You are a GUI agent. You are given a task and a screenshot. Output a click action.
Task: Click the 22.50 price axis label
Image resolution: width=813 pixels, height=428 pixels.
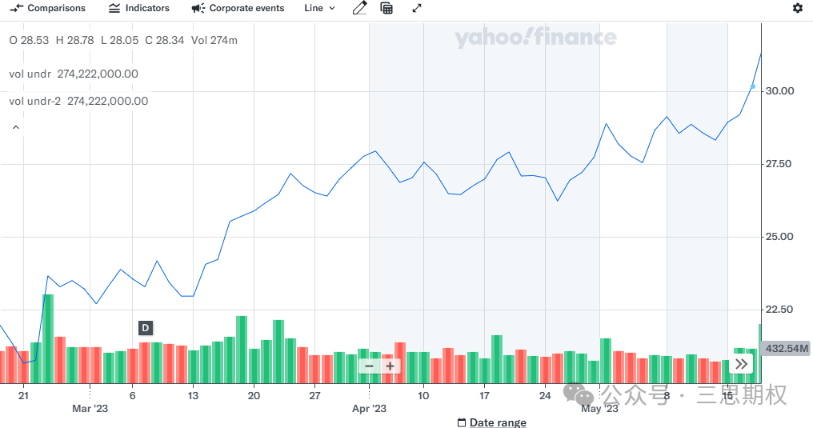point(780,310)
